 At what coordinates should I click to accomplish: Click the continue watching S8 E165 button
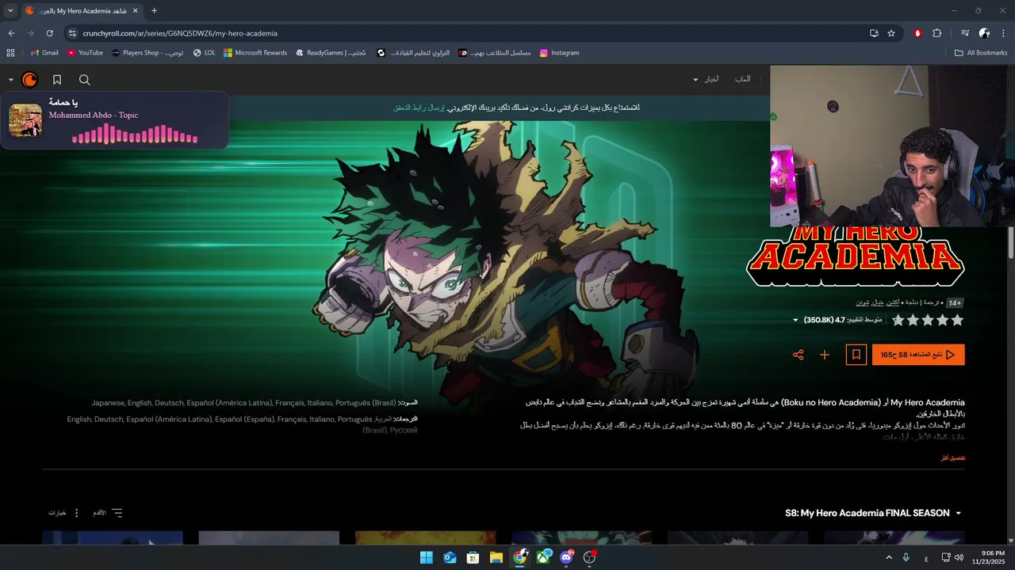pos(918,355)
